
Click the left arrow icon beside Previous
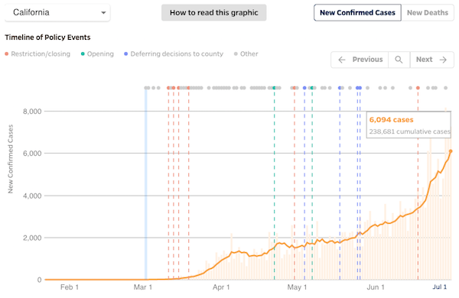(342, 60)
